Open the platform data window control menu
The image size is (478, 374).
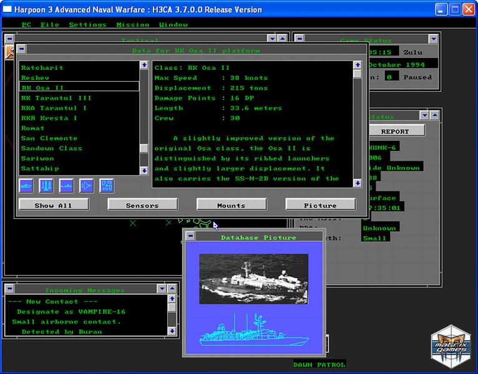coord(22,49)
